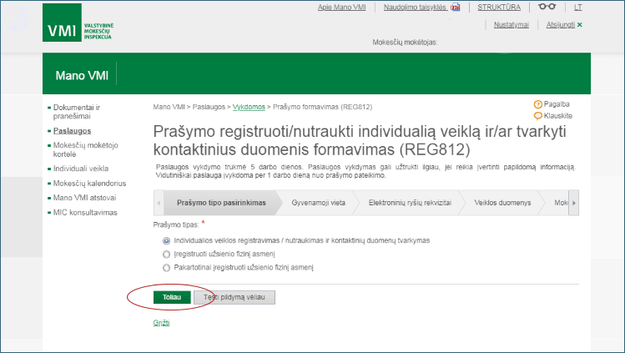Open Naudojimo taisyklės link
Viewport: 625px width, 353px height.
click(x=415, y=8)
